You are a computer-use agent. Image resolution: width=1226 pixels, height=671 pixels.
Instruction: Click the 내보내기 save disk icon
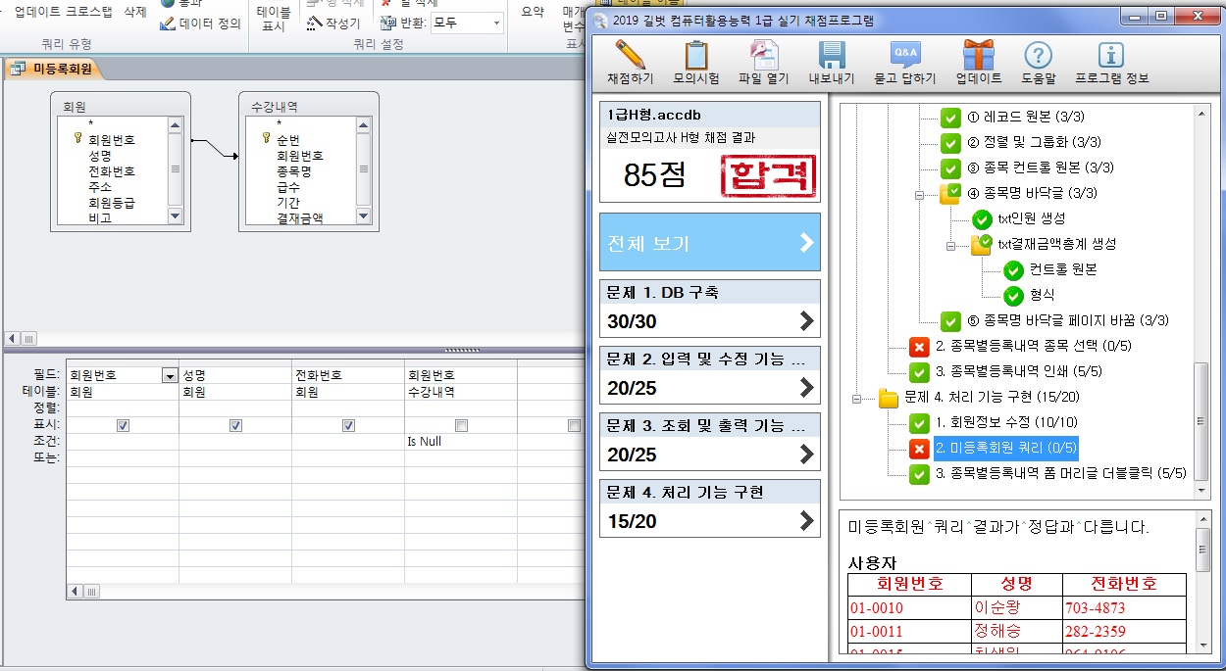click(831, 56)
